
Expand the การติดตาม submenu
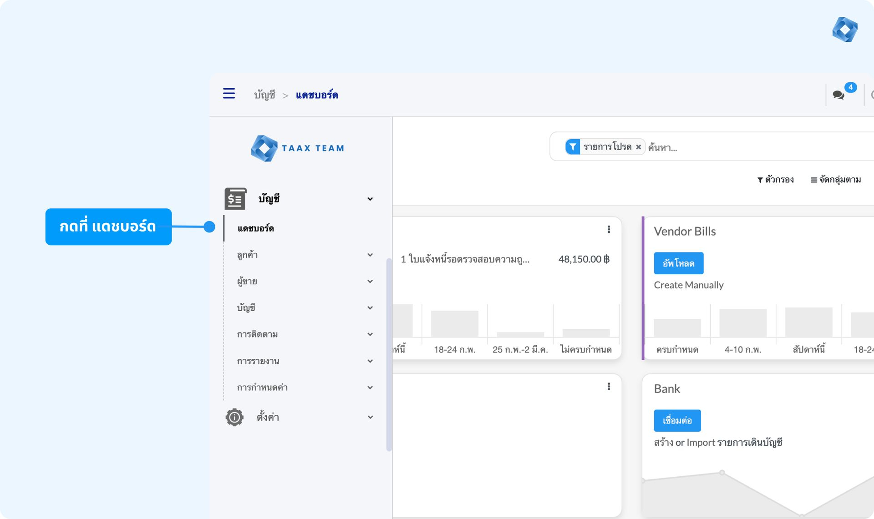coord(370,334)
